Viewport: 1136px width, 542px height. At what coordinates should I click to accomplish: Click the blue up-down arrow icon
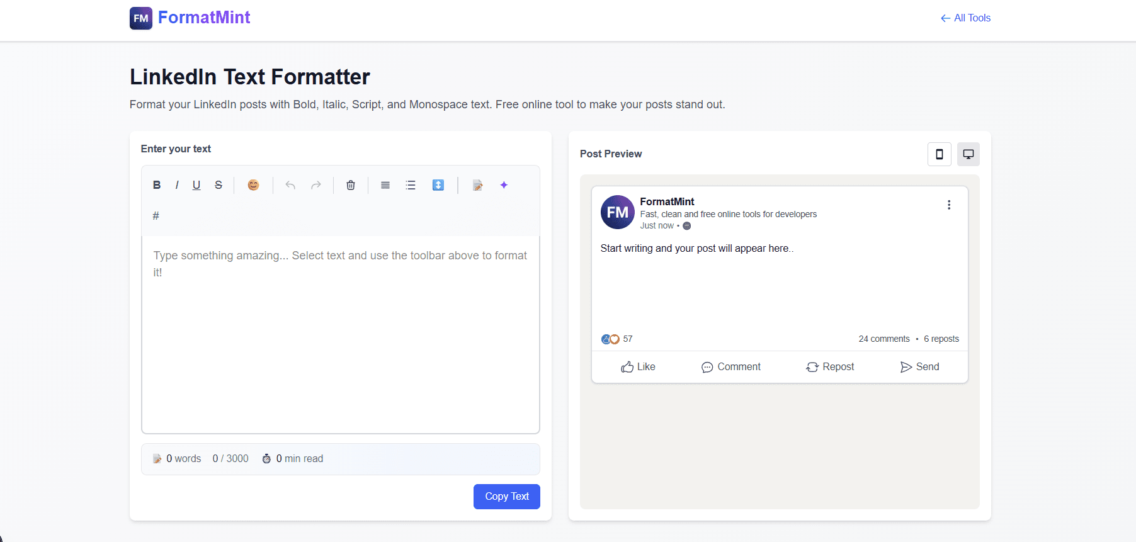(x=438, y=185)
